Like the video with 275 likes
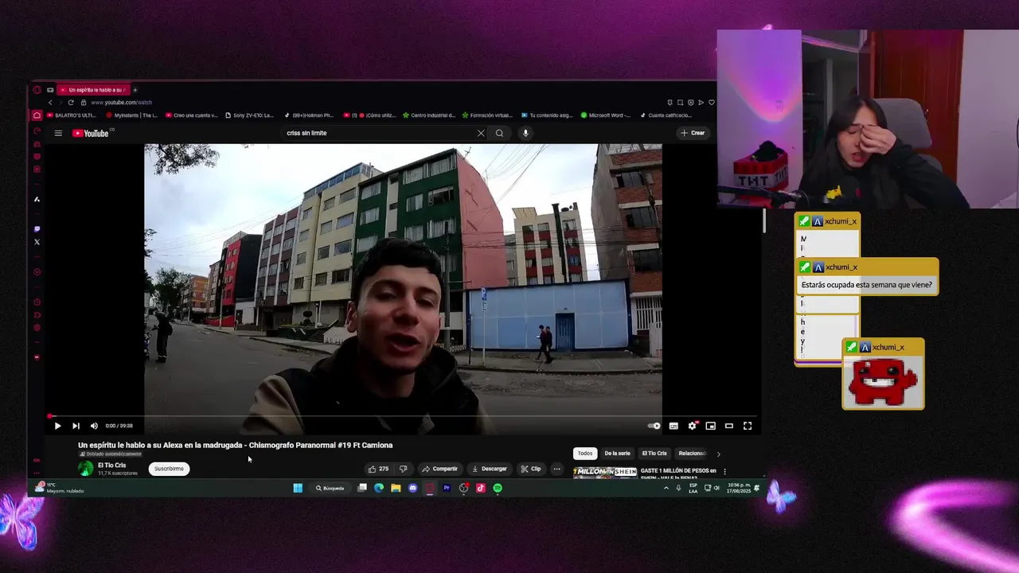The image size is (1019, 573). 378,469
